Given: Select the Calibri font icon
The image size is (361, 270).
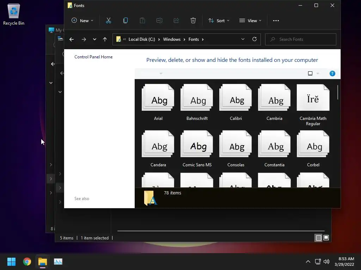Looking at the screenshot, I should tap(236, 102).
